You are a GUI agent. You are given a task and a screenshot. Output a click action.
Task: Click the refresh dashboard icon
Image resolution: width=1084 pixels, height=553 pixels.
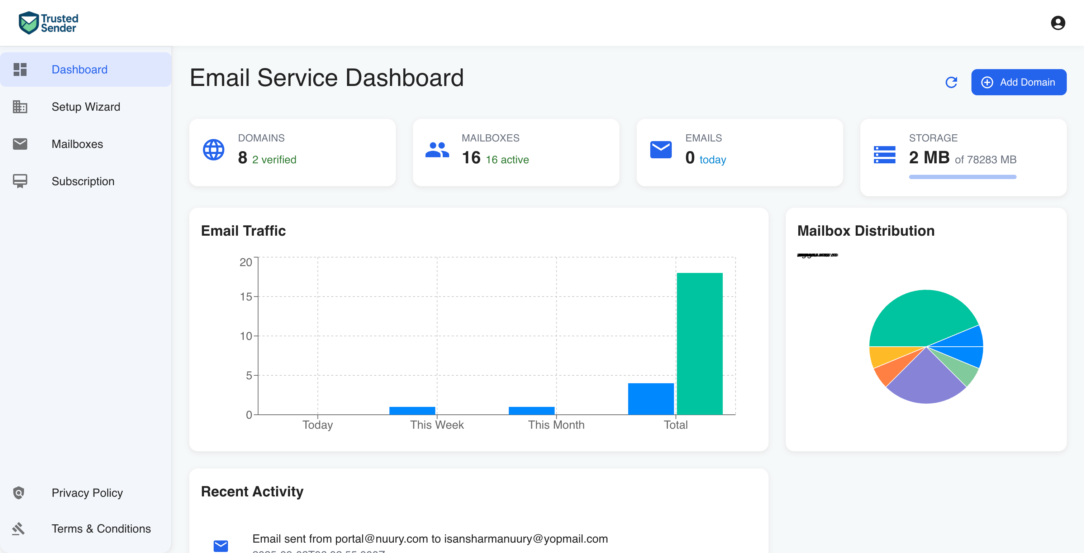(x=951, y=82)
